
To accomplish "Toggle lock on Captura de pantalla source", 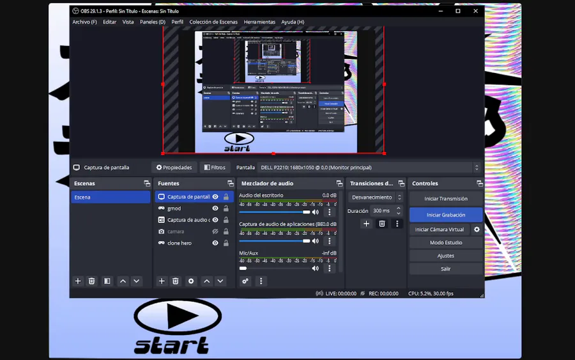I will (226, 197).
